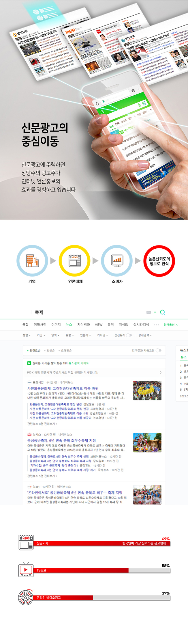Screen dimensions: 188x629
Task: Open the 언론사 dropdown
Action: pos(85,335)
